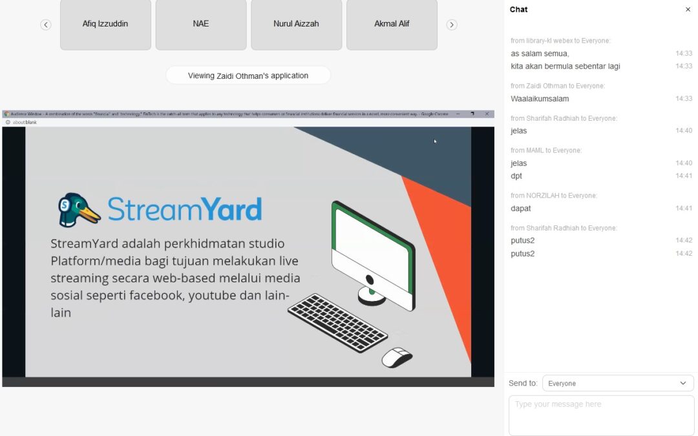The height and width of the screenshot is (436, 698).
Task: Click the 'dapat' chat message
Action: coord(521,209)
